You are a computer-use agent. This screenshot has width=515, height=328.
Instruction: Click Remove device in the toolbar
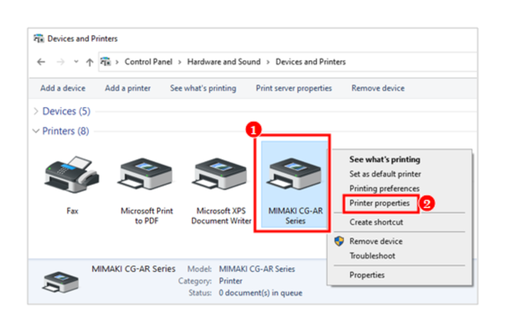[x=378, y=88]
